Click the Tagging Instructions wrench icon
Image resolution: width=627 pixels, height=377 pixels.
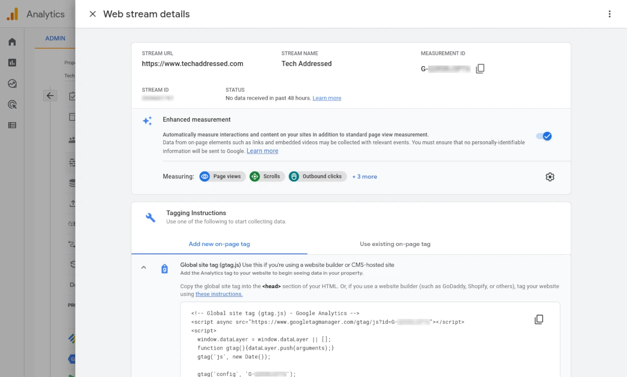pyautogui.click(x=150, y=218)
